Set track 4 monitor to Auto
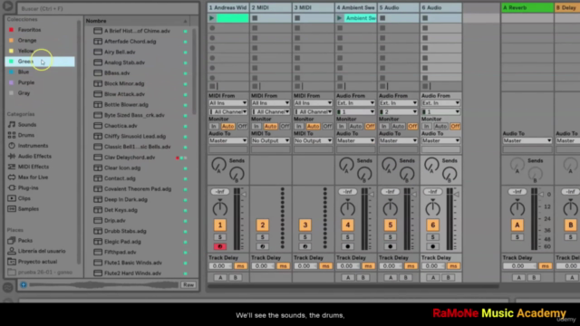 (x=355, y=127)
